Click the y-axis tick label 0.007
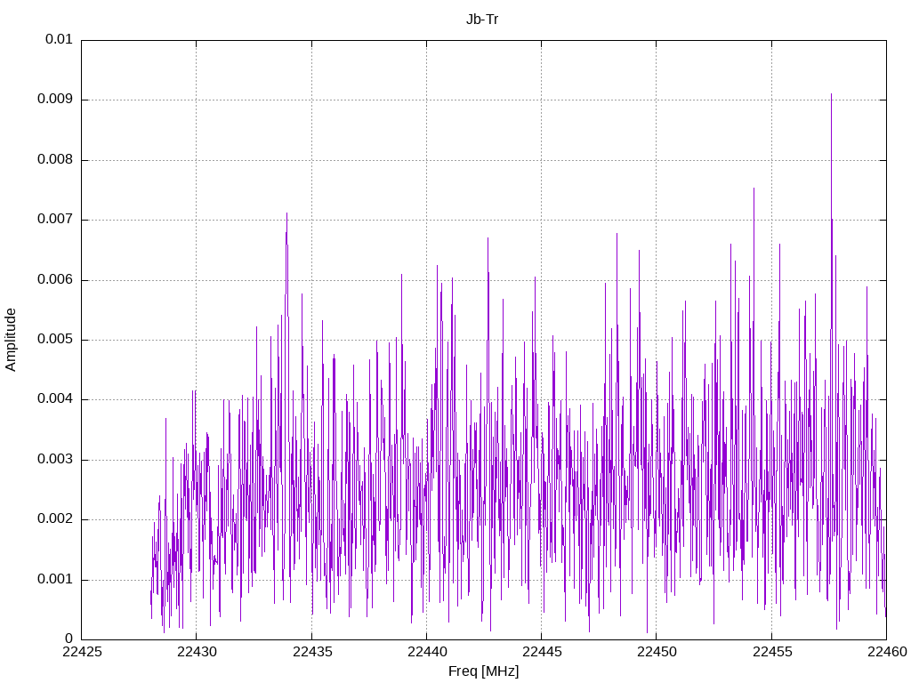911x683 pixels. click(55, 219)
